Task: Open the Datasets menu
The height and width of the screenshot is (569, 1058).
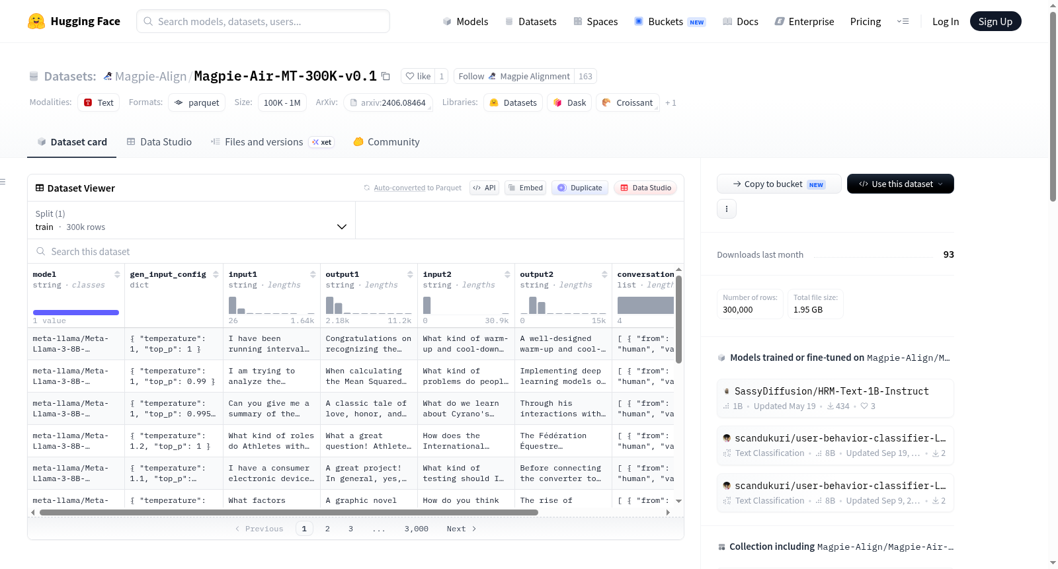Action: click(530, 21)
